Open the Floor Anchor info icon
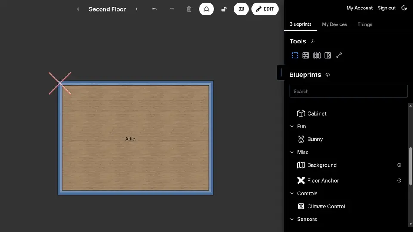The image size is (413, 232). (x=399, y=180)
